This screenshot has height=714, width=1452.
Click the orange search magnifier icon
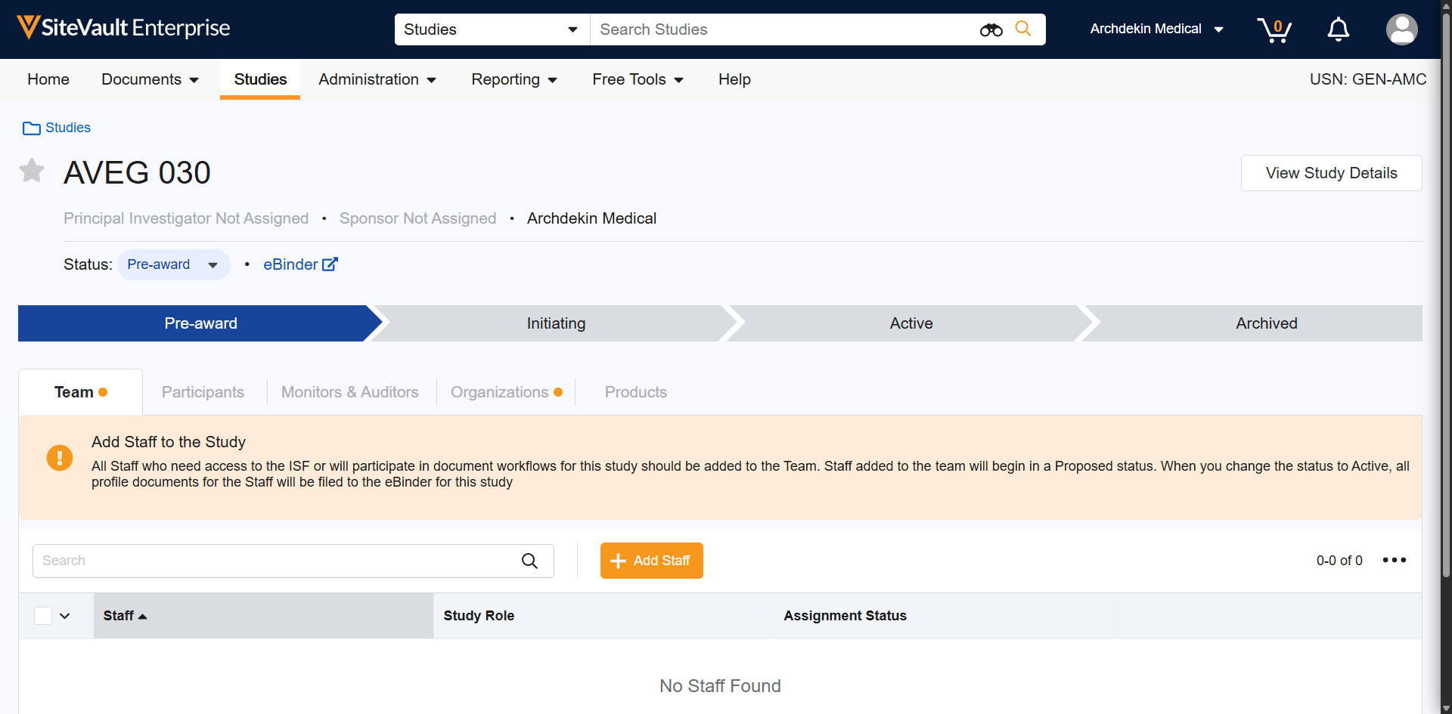coord(1023,29)
